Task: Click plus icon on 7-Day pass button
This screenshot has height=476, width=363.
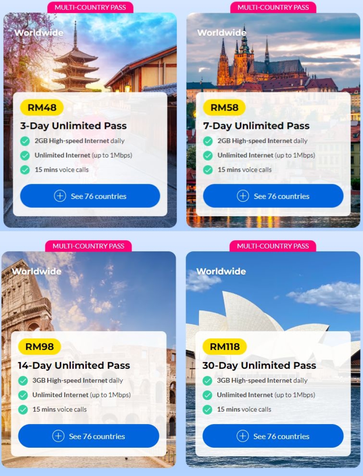Action: (243, 196)
